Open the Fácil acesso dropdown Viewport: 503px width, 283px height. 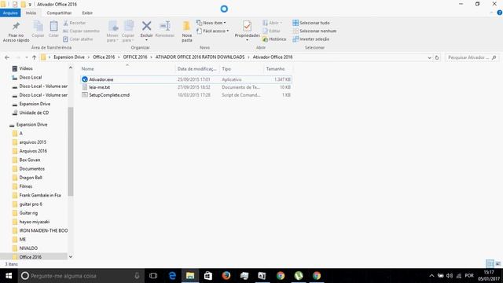click(x=213, y=31)
